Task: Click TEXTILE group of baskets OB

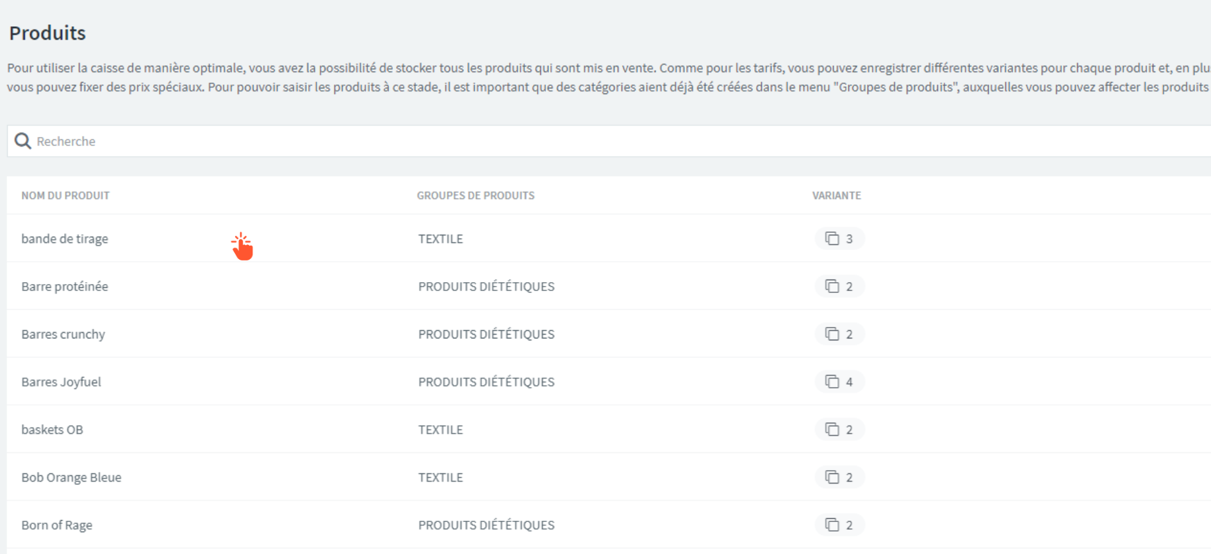Action: [x=440, y=429]
